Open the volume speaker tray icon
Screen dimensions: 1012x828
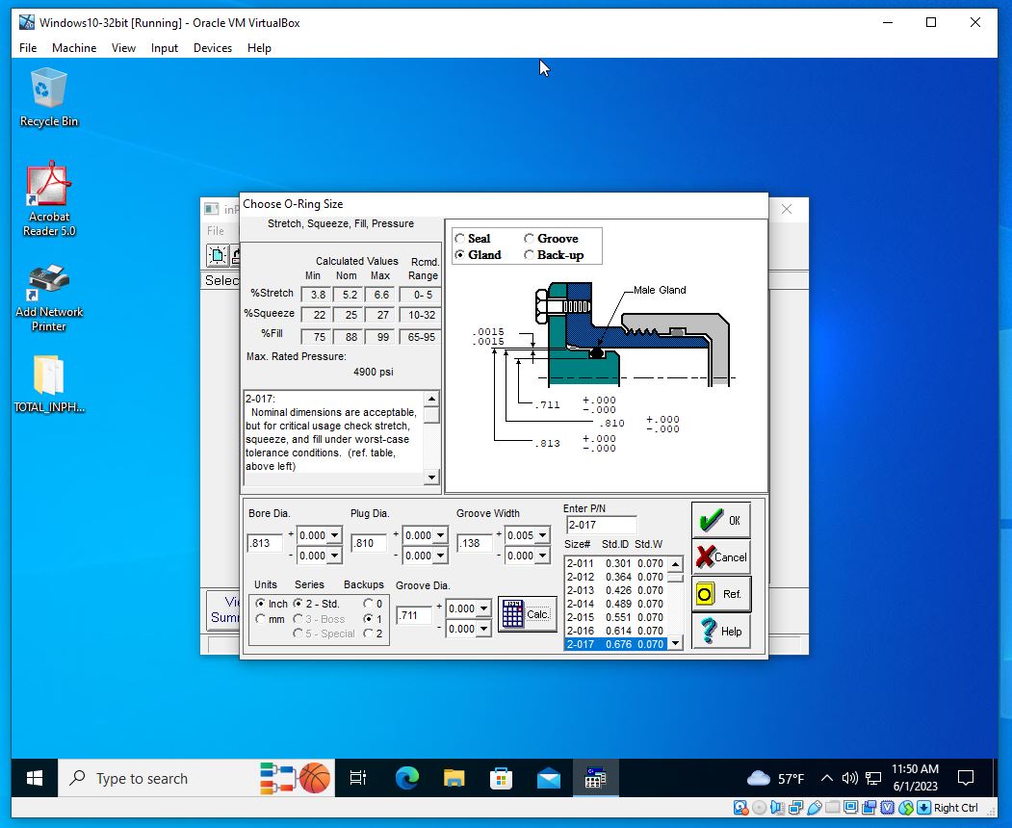coord(850,778)
